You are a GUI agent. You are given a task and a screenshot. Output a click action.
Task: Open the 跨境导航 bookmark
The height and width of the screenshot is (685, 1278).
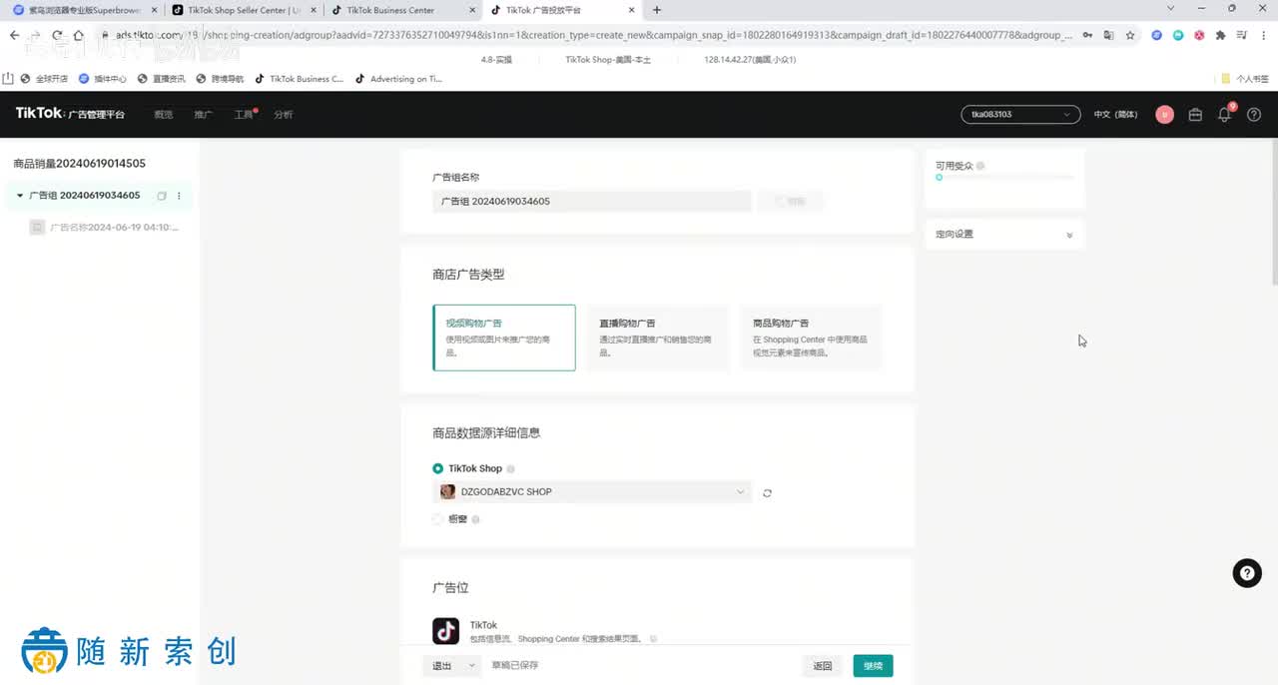(x=221, y=79)
